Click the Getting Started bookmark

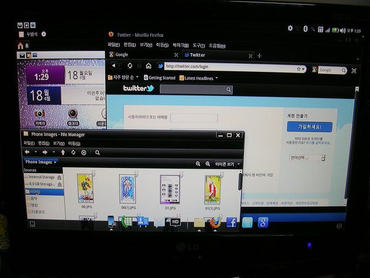pyautogui.click(x=160, y=78)
